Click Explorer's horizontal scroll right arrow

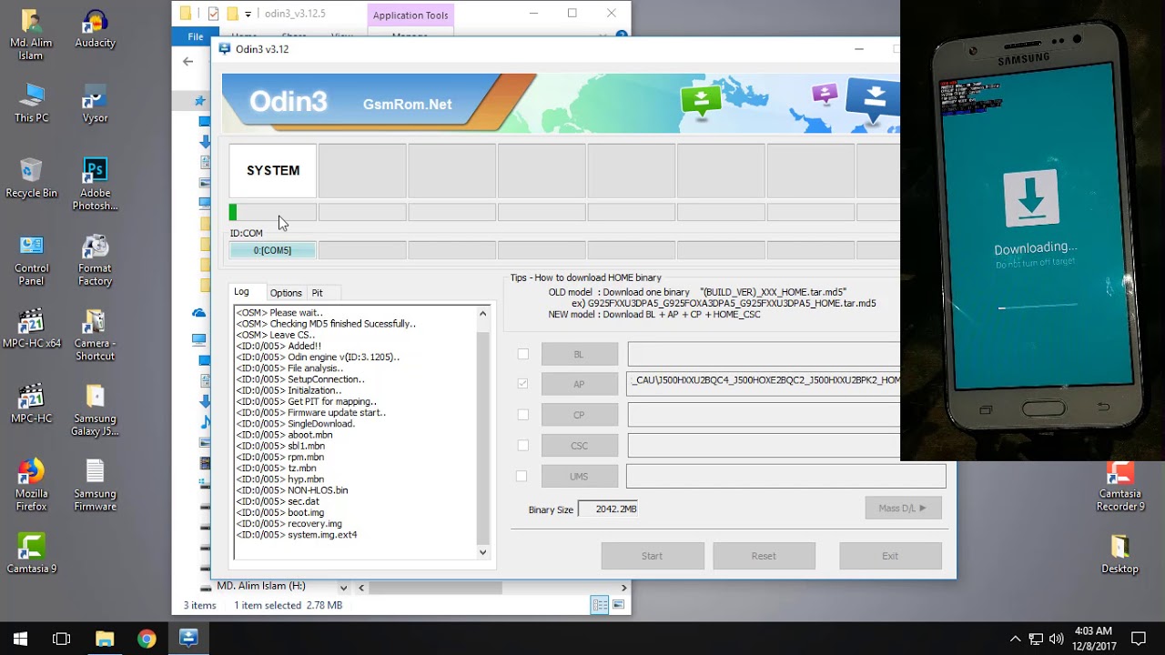[x=623, y=588]
